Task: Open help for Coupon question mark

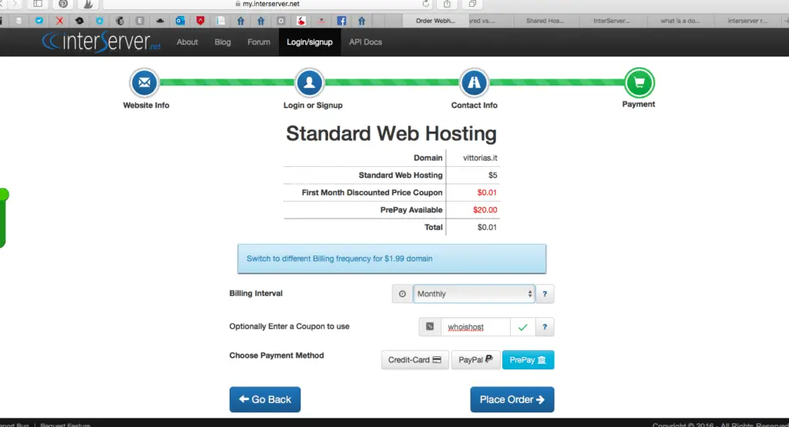Action: [545, 327]
